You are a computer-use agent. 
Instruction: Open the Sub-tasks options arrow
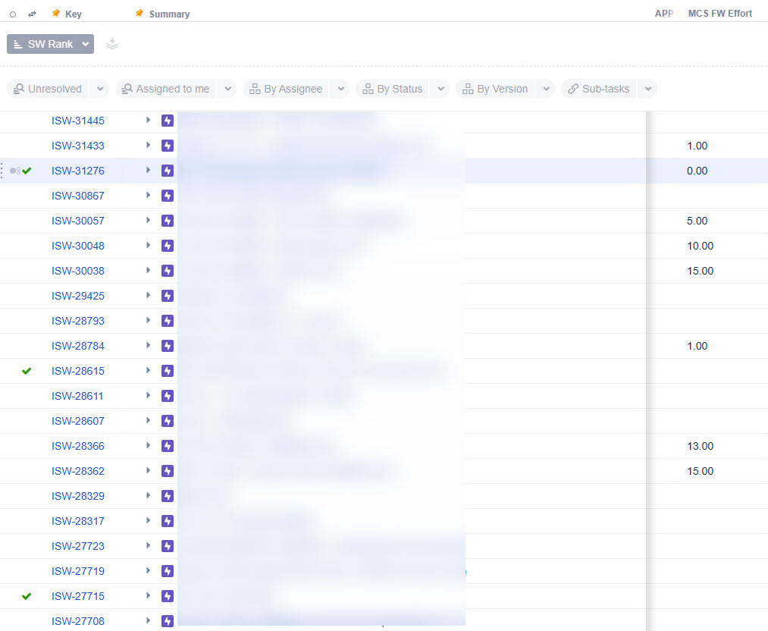coord(648,89)
